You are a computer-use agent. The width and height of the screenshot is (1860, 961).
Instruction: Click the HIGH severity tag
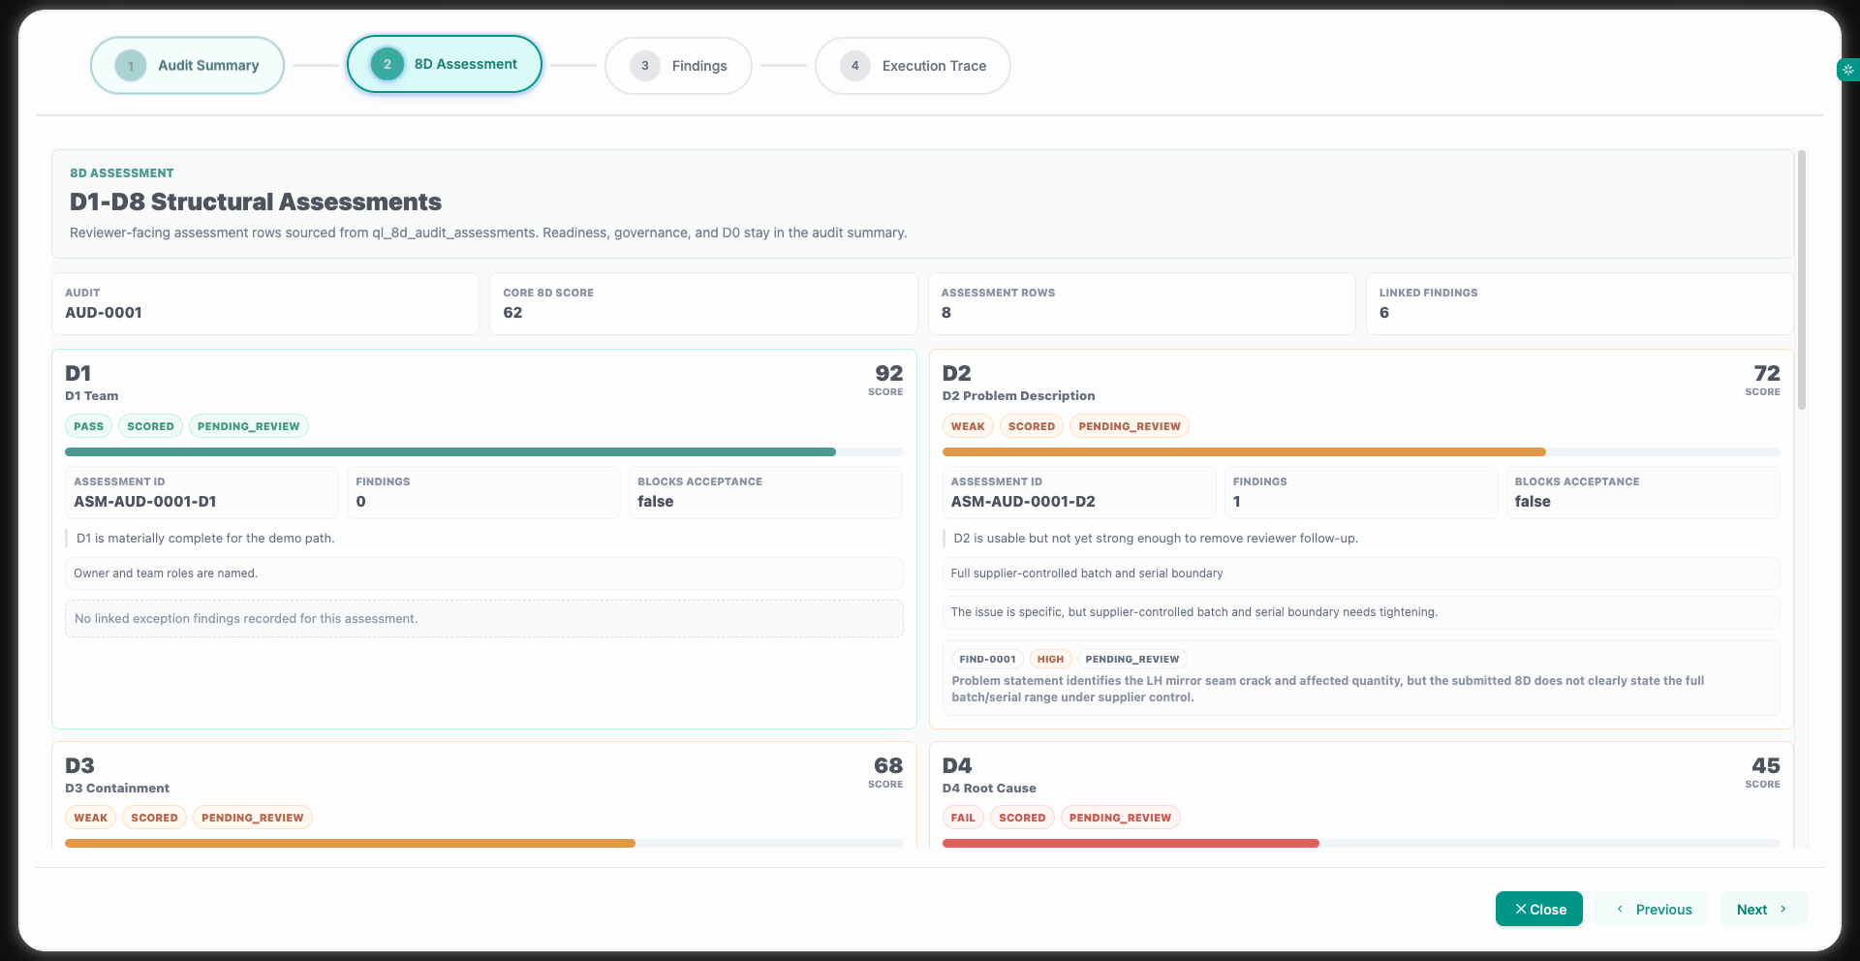click(x=1050, y=659)
